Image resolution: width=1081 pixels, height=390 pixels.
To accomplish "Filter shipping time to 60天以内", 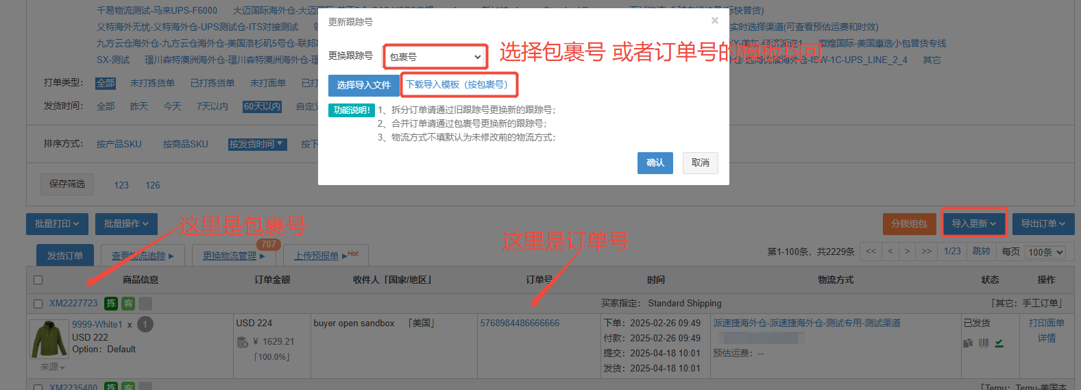I will click(262, 106).
